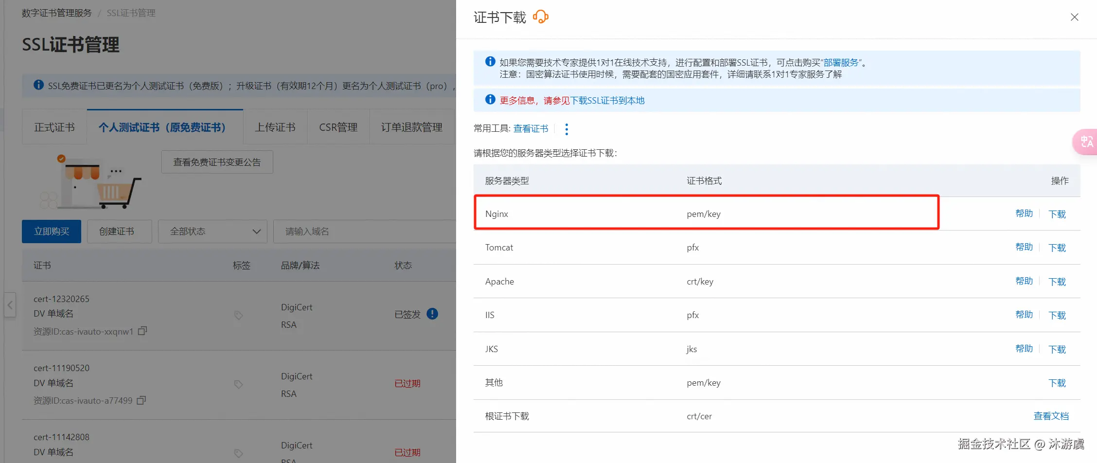The image size is (1097, 463).
Task: Click the info icon in the SSL免费证书 notice
Action: (x=39, y=85)
